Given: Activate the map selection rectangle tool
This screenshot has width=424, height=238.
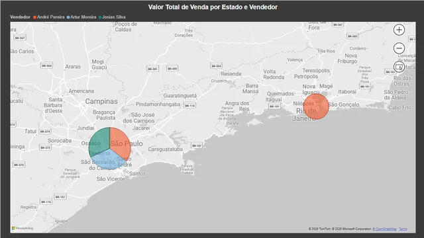Looking at the screenshot, I should coord(399,67).
